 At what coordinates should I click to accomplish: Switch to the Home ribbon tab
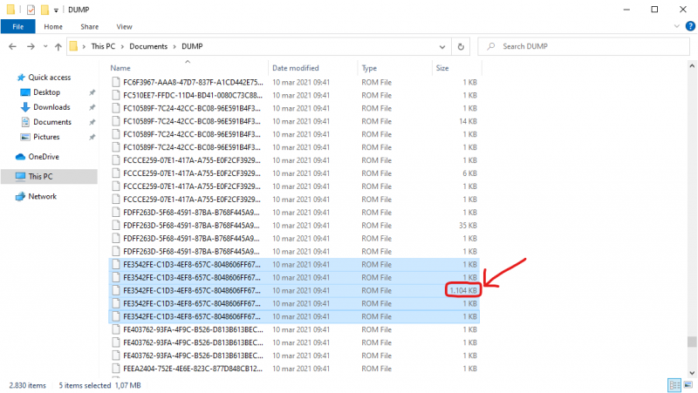[x=53, y=27]
